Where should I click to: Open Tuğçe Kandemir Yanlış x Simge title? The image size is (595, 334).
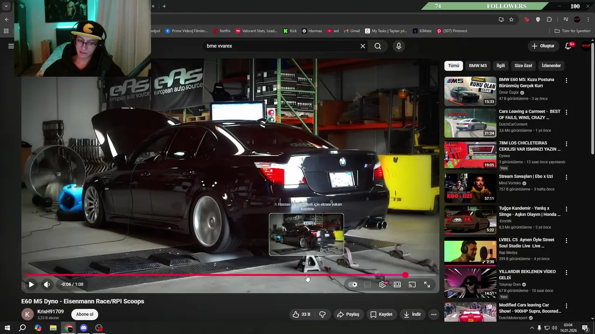[529, 211]
